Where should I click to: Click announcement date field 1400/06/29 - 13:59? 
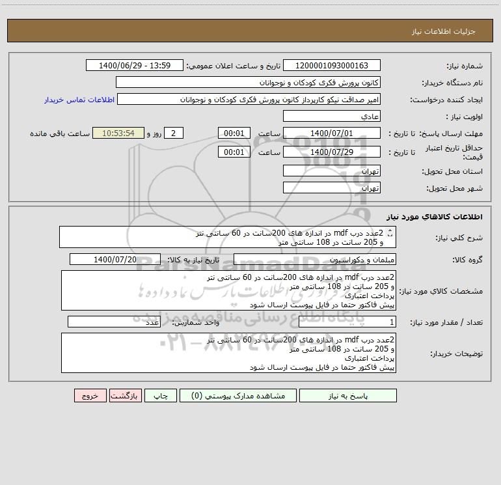[135, 65]
